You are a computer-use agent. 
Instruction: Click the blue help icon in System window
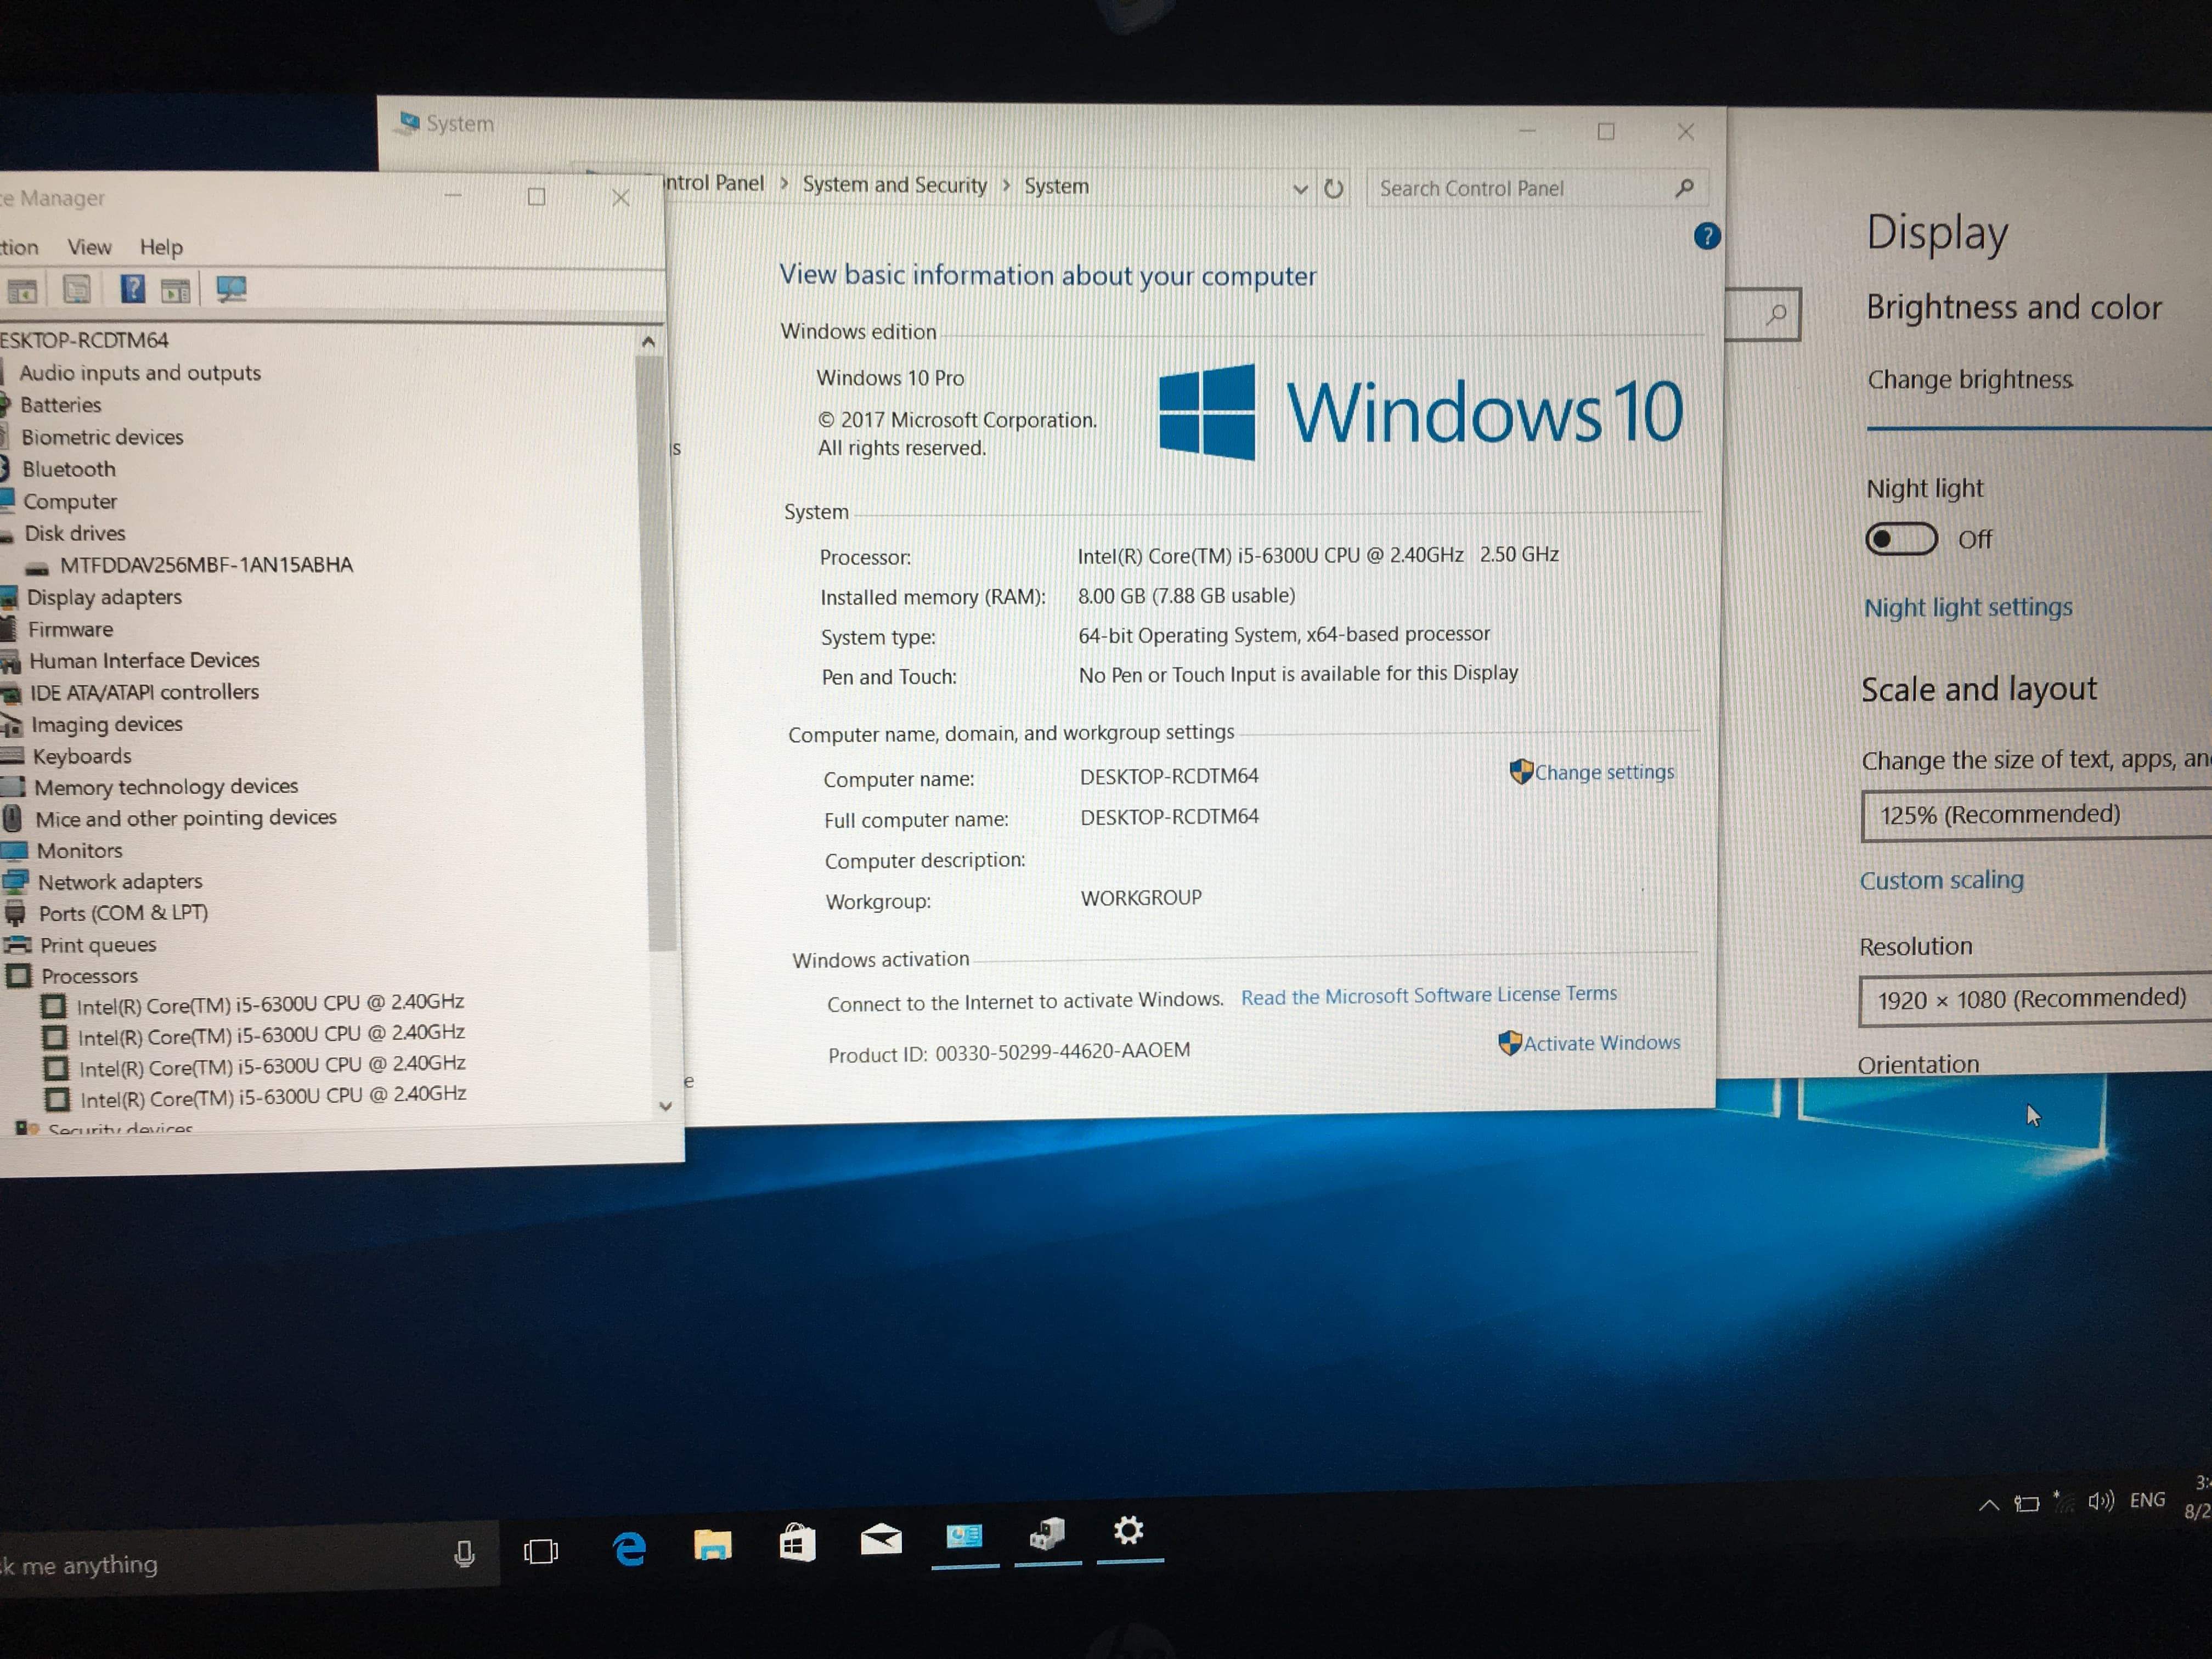(x=1706, y=236)
